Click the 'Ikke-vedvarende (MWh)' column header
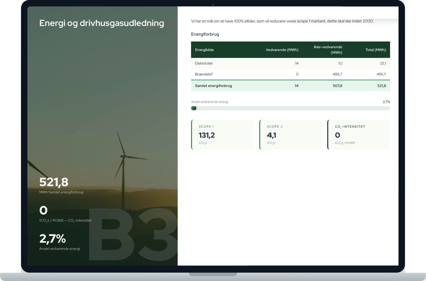Viewport: 426px width, 281px height. 328,50
